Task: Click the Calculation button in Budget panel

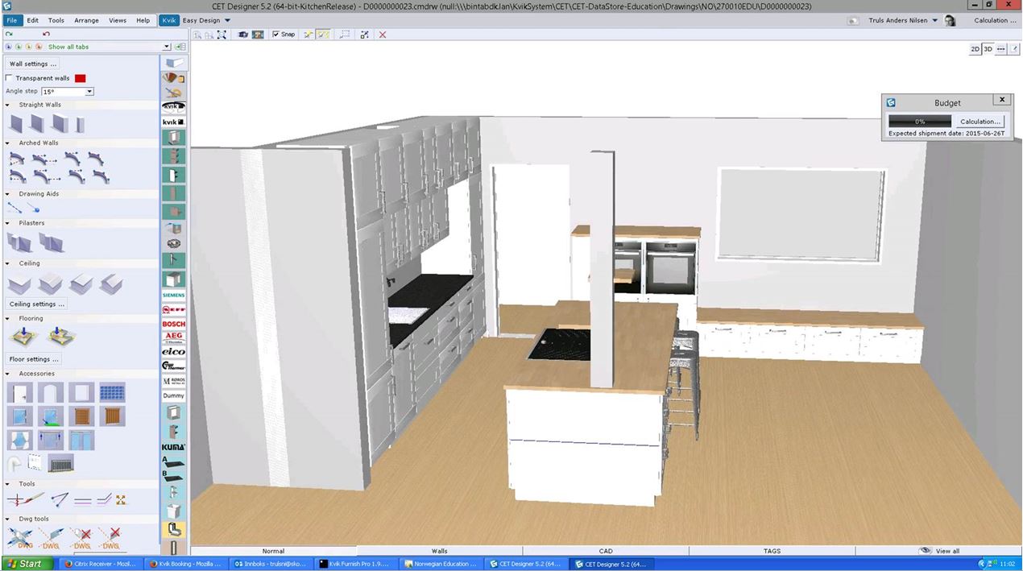Action: click(x=980, y=122)
